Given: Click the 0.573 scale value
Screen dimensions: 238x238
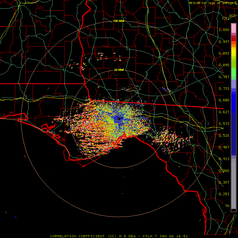Looking at the screenshot, I should [224, 124].
